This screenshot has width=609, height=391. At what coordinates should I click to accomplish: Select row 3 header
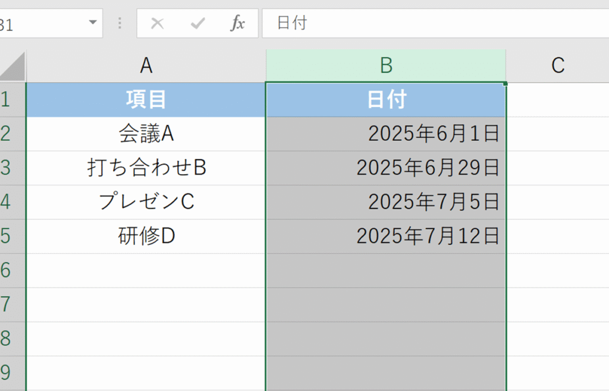(x=7, y=168)
